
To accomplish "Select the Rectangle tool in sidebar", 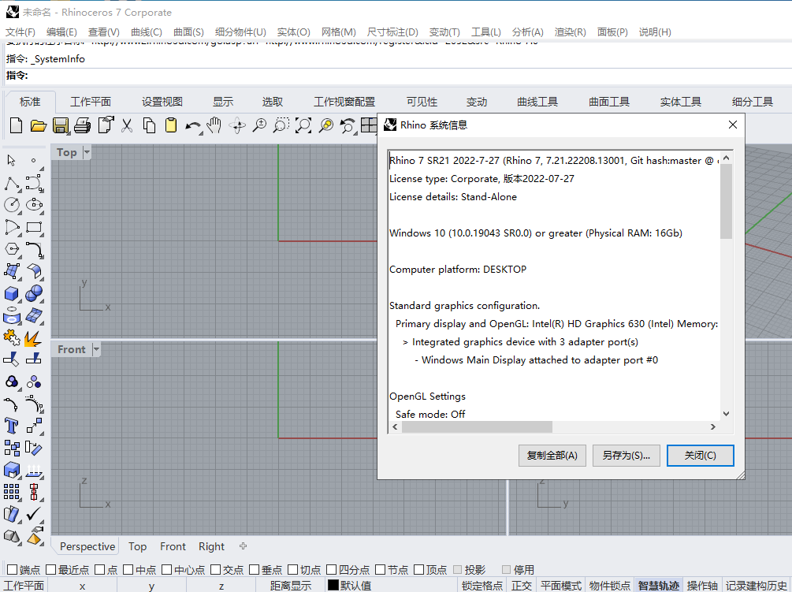I will coord(34,227).
